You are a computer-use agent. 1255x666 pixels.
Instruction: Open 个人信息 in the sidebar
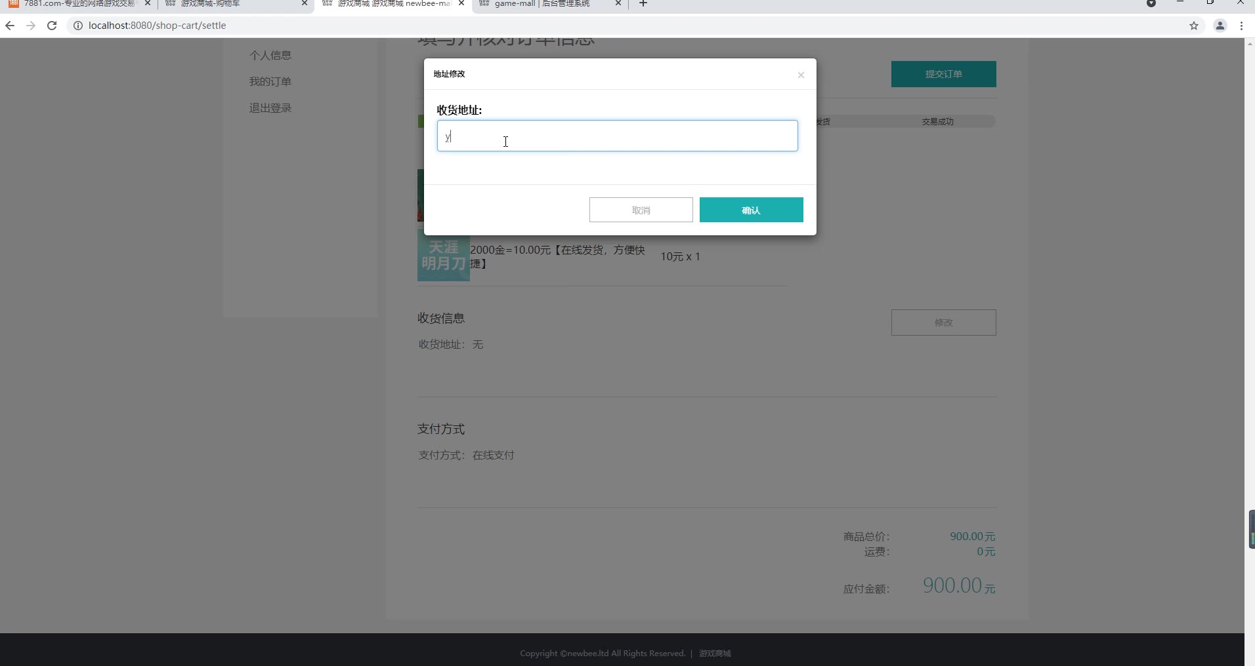[x=270, y=55]
